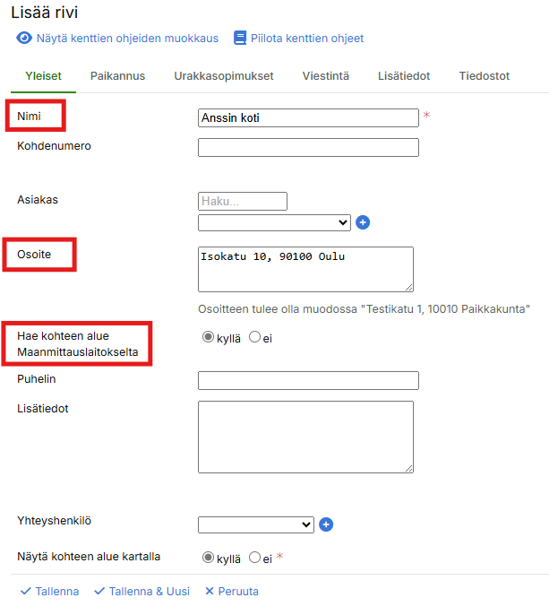Cancel with the Peruuta button
549x615 pixels.
232,592
